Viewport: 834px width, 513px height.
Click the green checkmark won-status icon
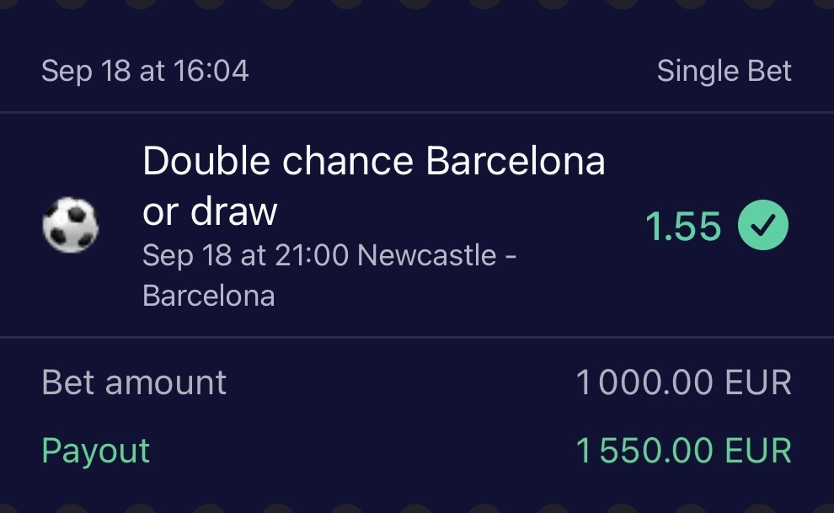pyautogui.click(x=763, y=226)
